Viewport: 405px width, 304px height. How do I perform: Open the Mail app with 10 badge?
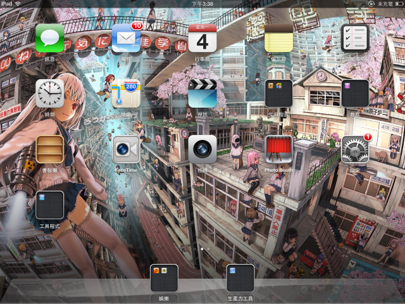tap(126, 38)
